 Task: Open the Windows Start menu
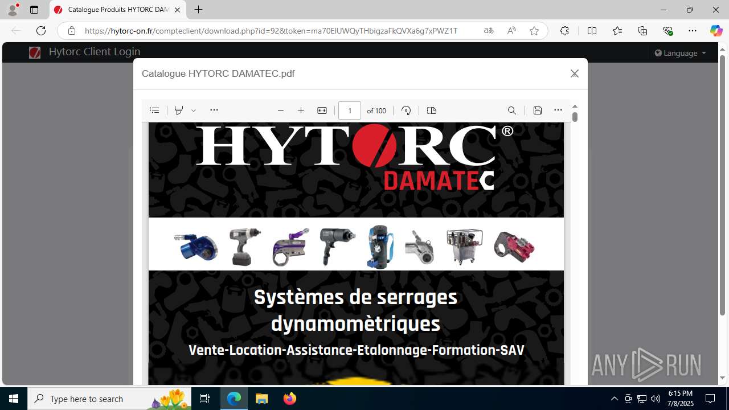[x=14, y=399]
